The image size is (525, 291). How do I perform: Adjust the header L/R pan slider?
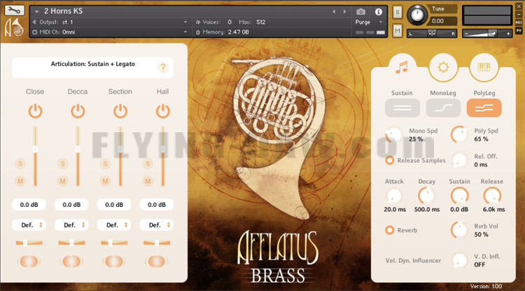pos(432,34)
